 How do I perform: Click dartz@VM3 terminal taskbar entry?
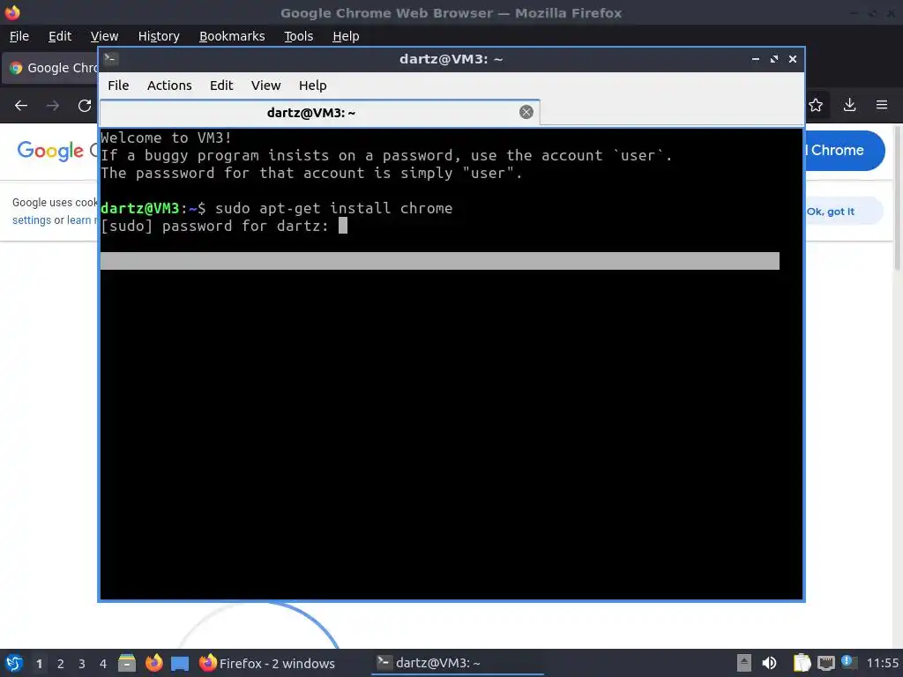458,663
